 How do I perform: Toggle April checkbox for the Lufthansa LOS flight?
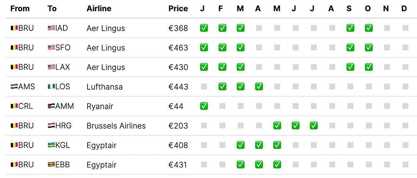[x=259, y=86]
